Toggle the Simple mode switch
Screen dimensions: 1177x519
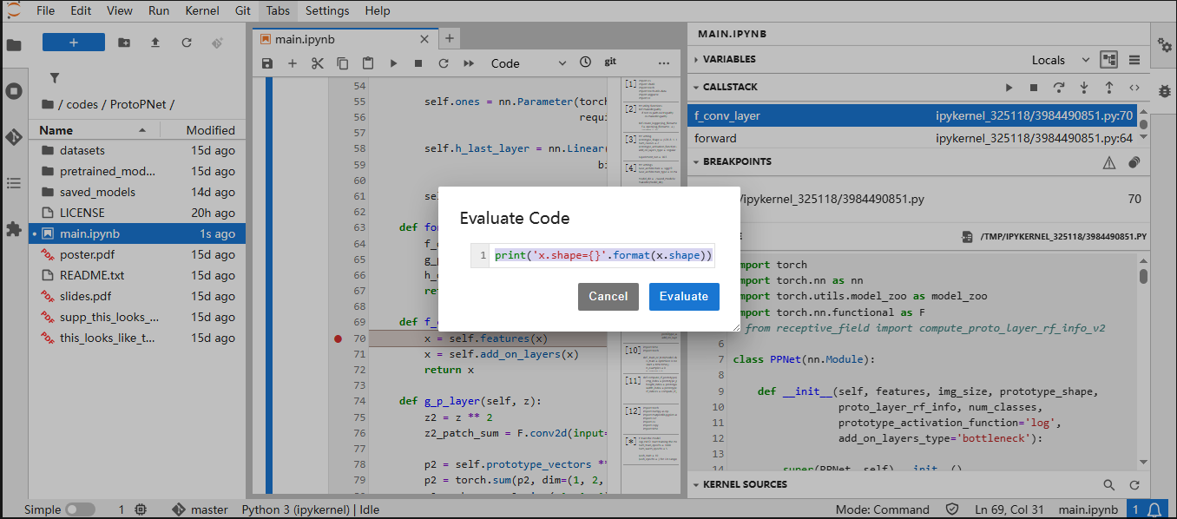coord(80,509)
